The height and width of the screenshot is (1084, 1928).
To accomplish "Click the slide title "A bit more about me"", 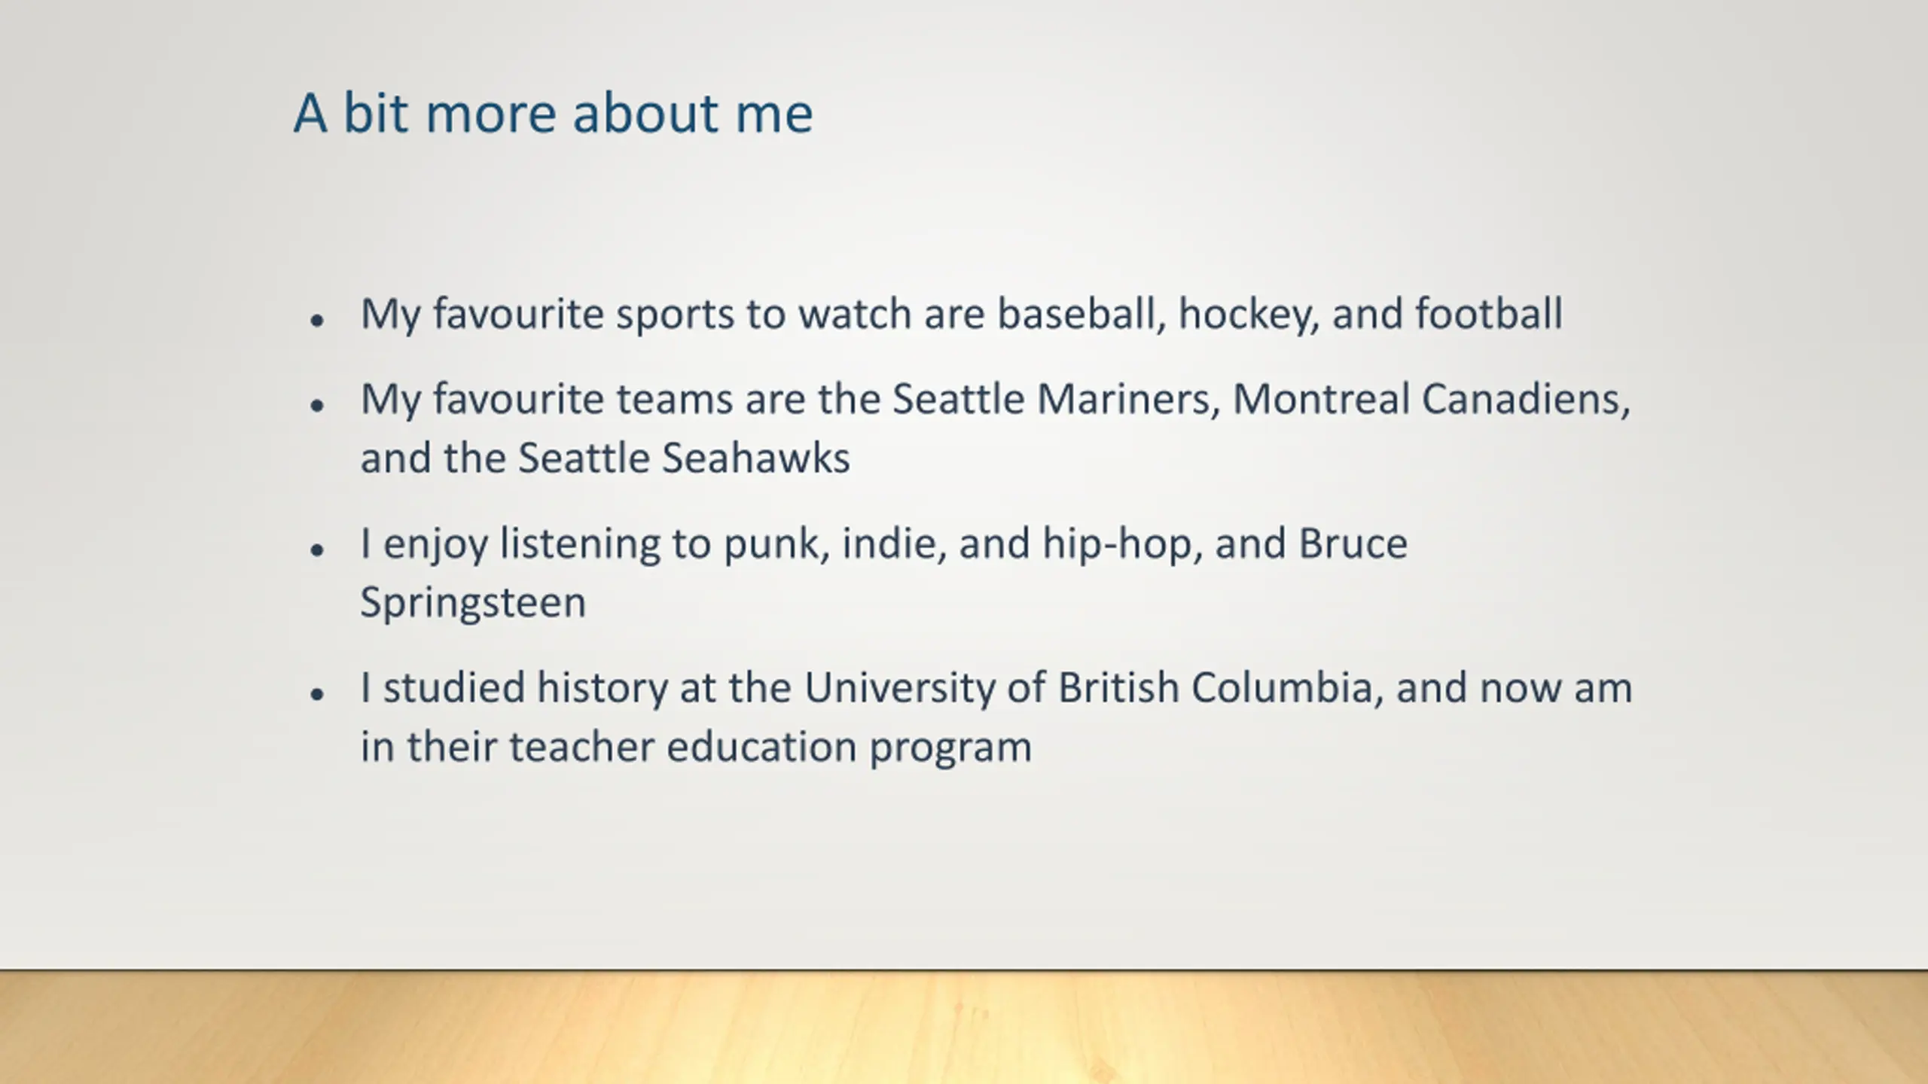I will point(553,114).
